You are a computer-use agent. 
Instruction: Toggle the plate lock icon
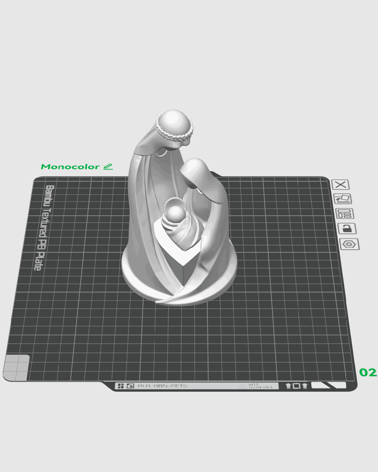tap(347, 229)
